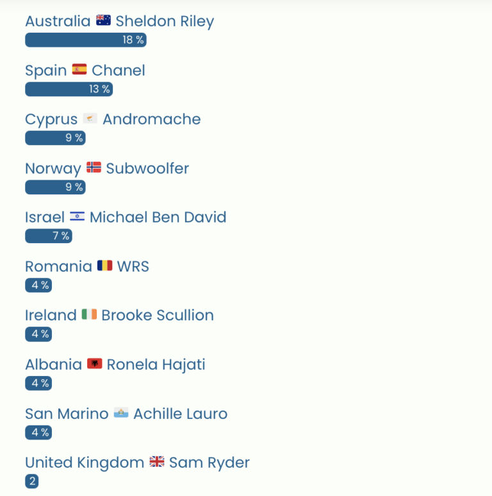This screenshot has height=496, width=492.
Task: Select Spain's 13 % vote bar
Action: pyautogui.click(x=69, y=89)
